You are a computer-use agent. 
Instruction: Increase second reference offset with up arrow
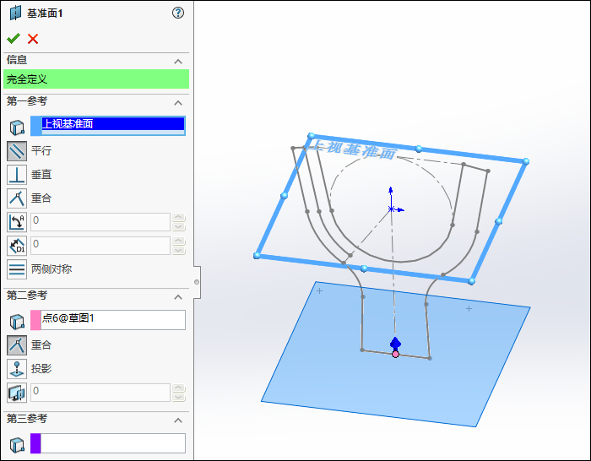point(179,388)
